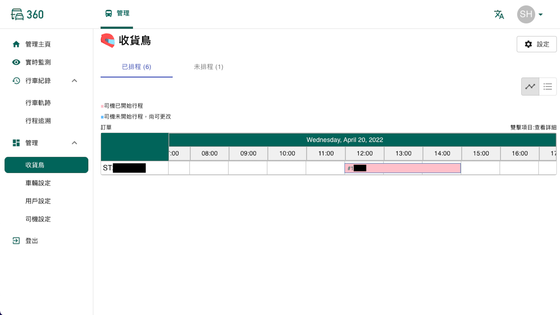Select 收貨鳥 in sidebar

[x=46, y=165]
